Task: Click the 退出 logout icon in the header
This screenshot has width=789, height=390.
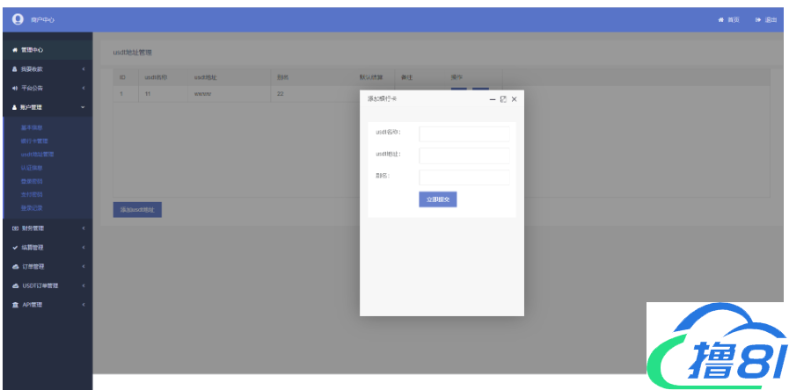Action: (x=757, y=19)
